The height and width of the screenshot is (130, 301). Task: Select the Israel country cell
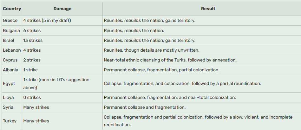pos(9,41)
